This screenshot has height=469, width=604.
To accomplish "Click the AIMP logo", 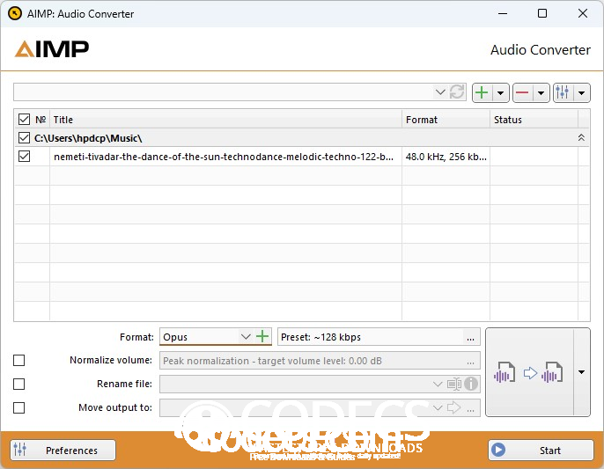I will click(x=52, y=49).
